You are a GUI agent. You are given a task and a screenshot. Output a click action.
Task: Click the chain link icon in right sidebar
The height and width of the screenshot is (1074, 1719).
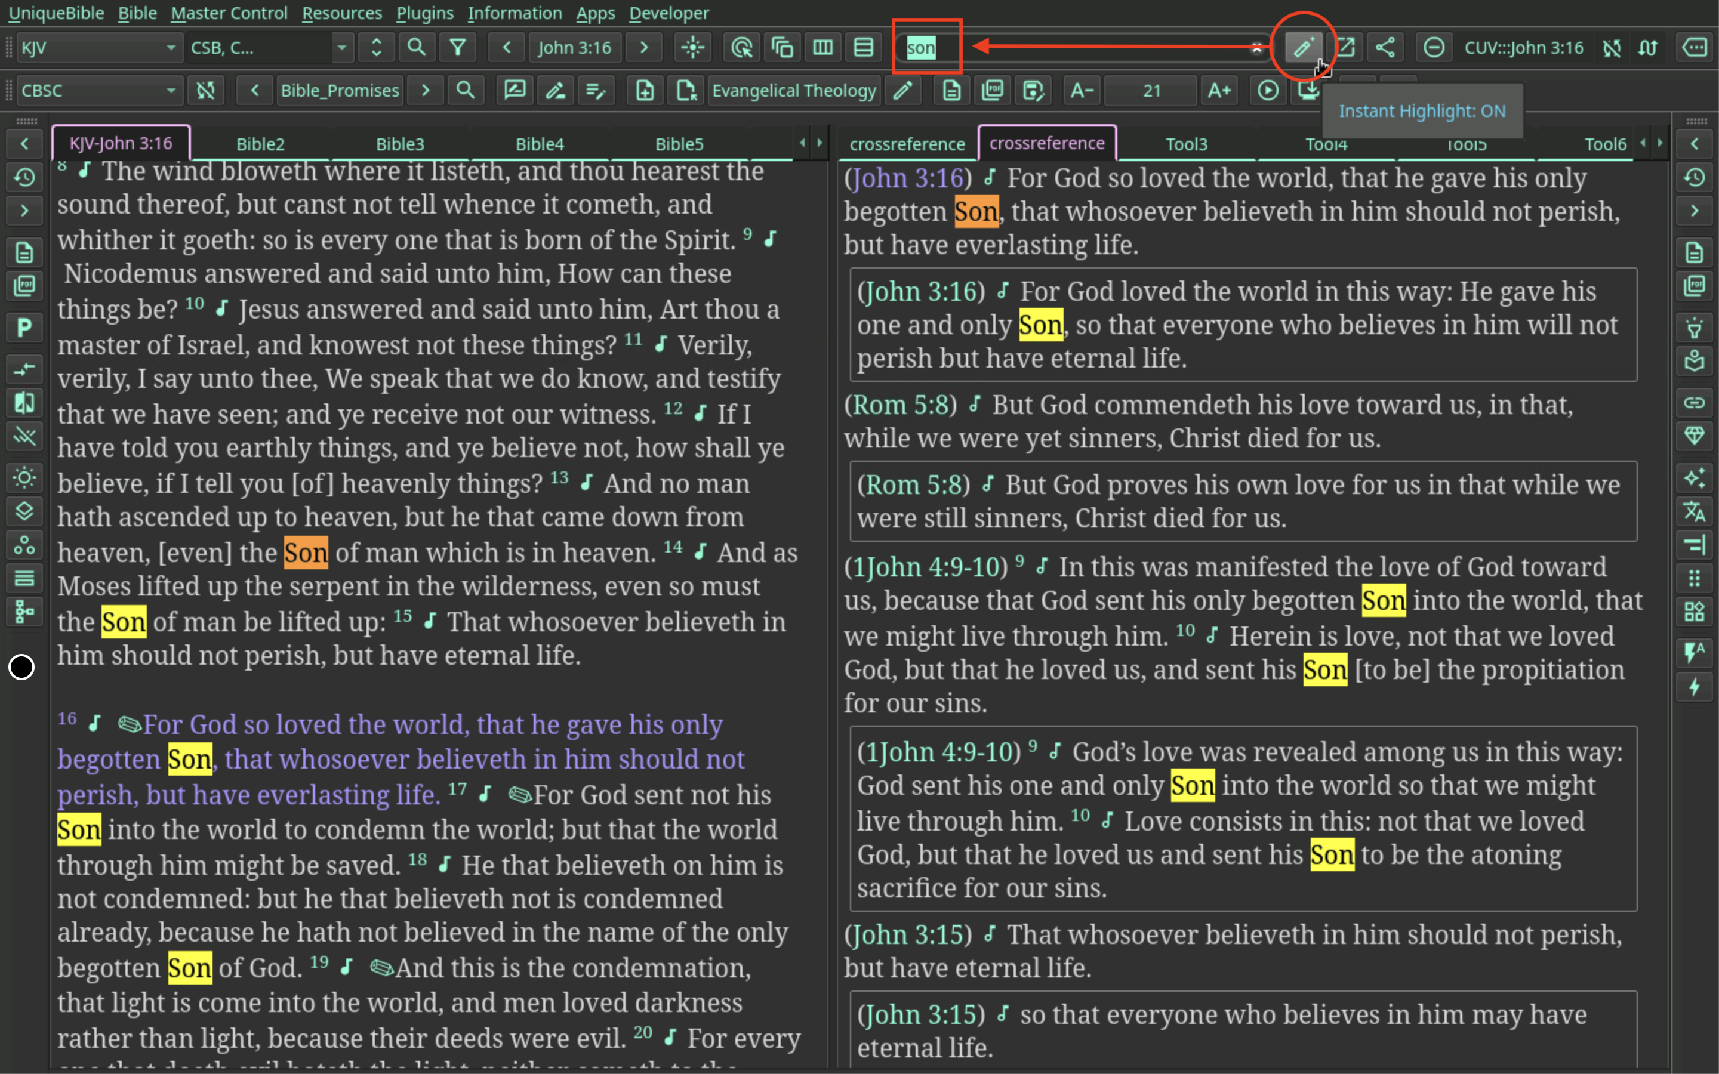(1694, 403)
